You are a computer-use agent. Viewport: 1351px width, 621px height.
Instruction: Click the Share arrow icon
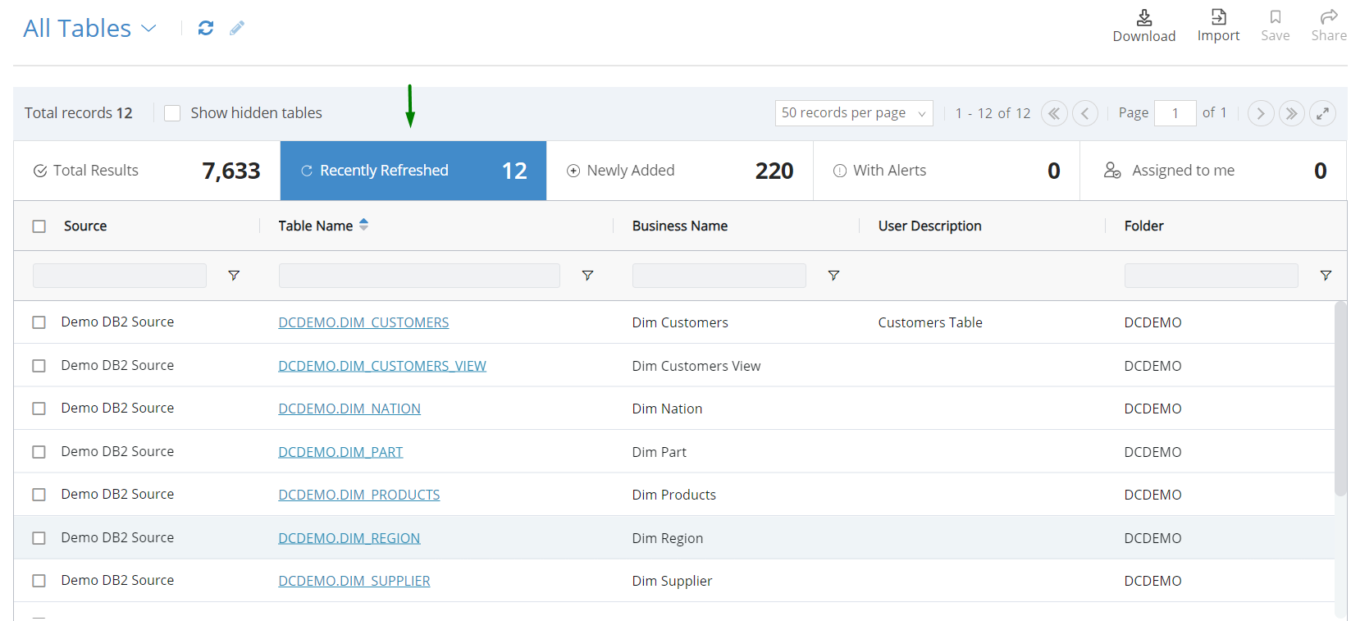tap(1329, 16)
